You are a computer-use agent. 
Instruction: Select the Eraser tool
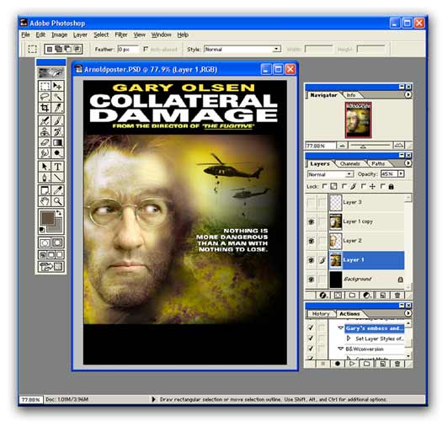tap(45, 142)
